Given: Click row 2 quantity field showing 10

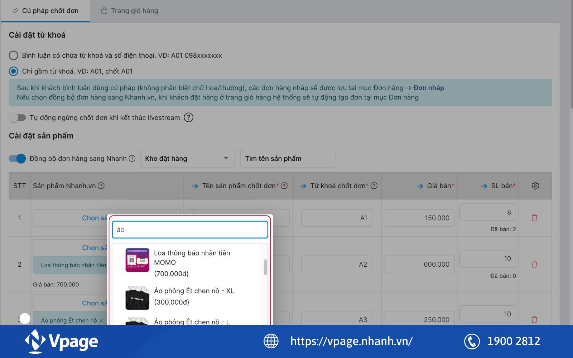Looking at the screenshot, I should (488, 259).
